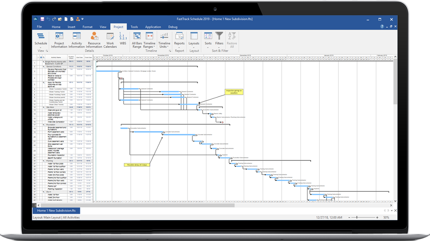
Task: Open the Tools ribbon tab
Action: [134, 27]
